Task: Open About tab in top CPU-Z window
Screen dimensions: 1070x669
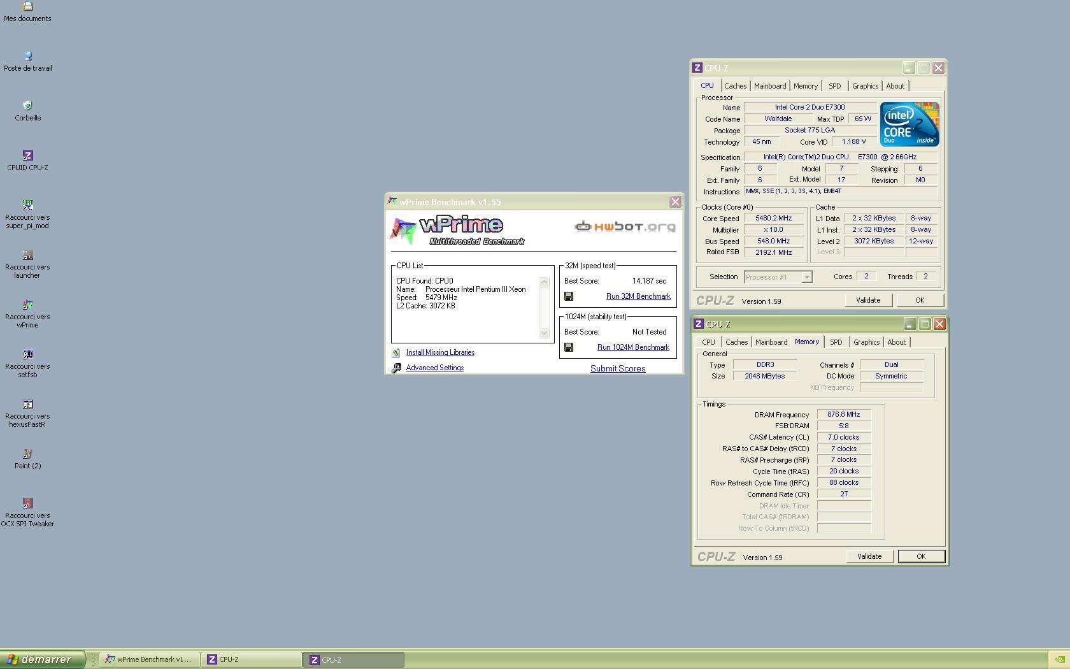Action: pyautogui.click(x=895, y=86)
